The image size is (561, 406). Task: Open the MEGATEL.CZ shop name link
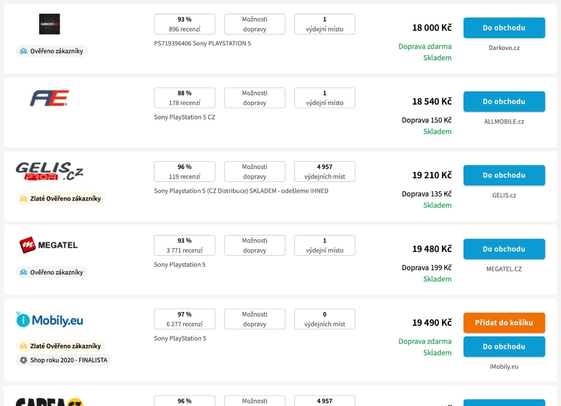[504, 269]
